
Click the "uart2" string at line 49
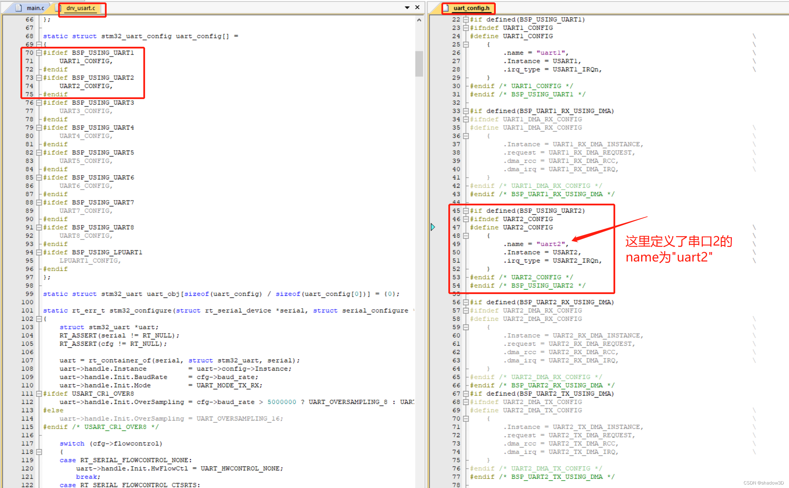[551, 244]
